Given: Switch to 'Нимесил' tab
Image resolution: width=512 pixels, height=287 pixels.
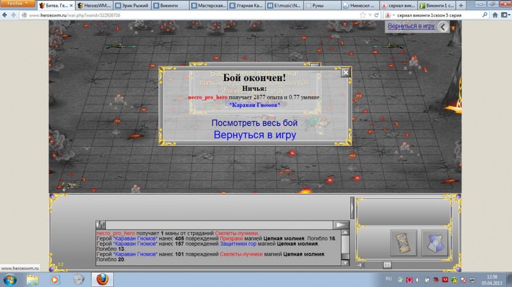Looking at the screenshot, I should (360, 6).
